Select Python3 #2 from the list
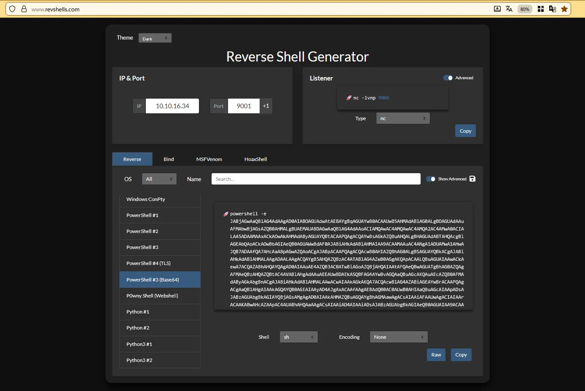The image size is (585, 391). [160, 360]
